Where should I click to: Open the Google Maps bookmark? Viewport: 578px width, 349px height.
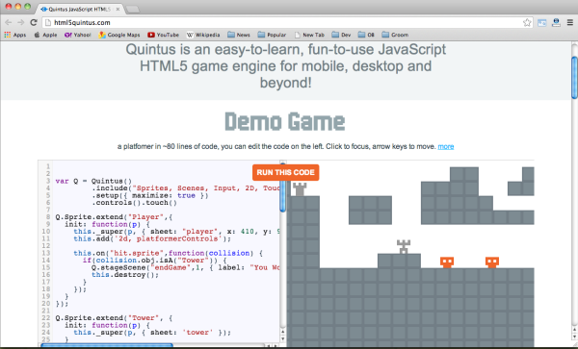coord(119,35)
